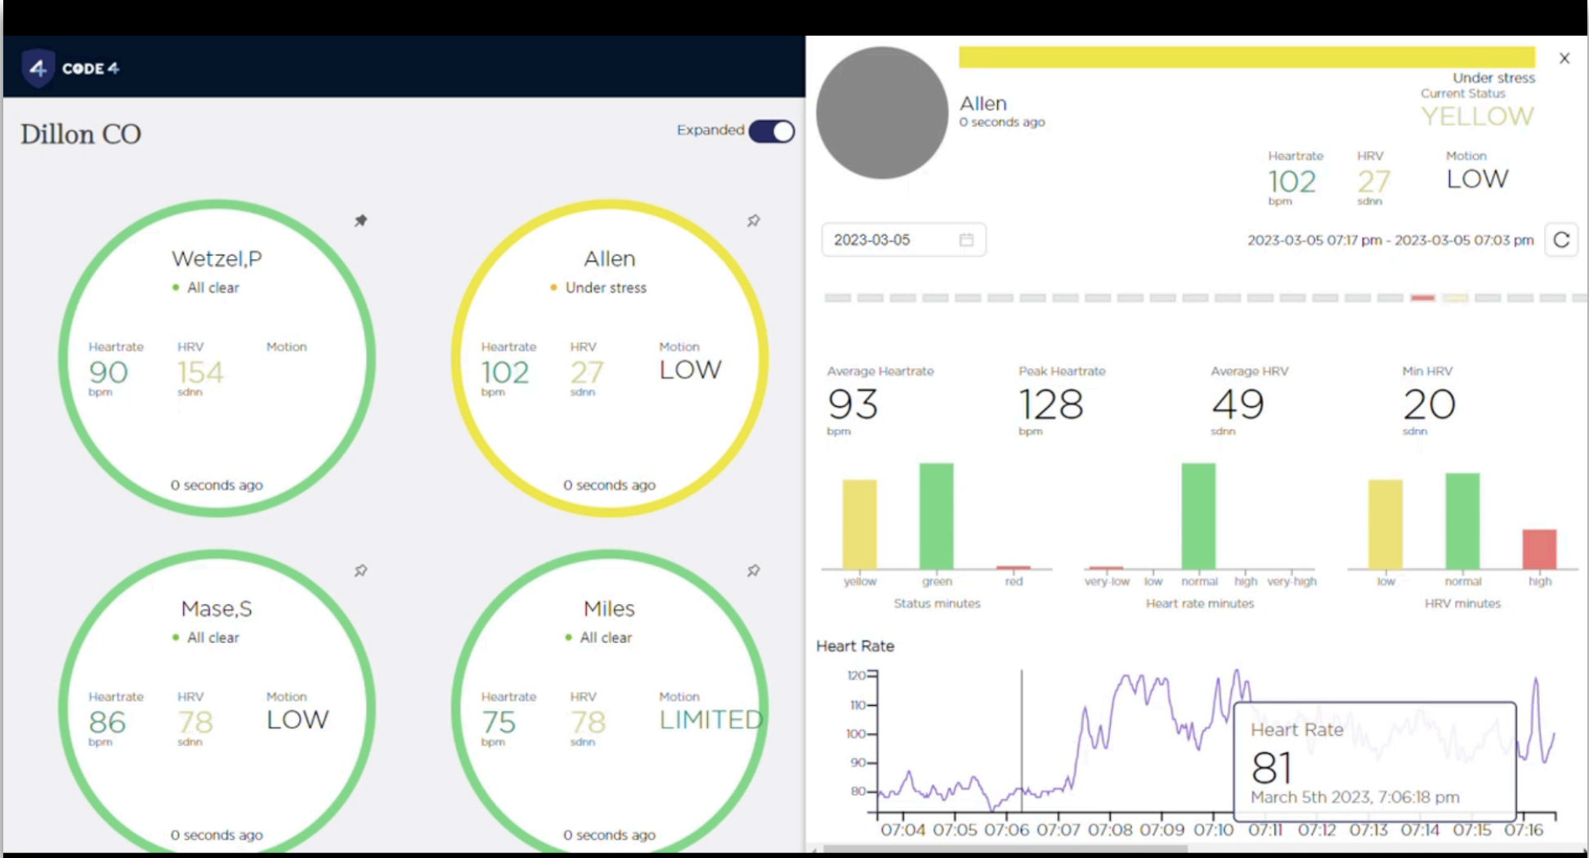Open the Wetzel,P officer card

click(217, 358)
